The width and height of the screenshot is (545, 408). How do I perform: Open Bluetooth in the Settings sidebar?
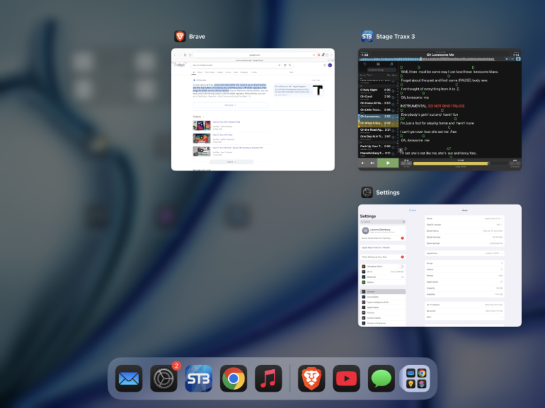click(x=383, y=277)
